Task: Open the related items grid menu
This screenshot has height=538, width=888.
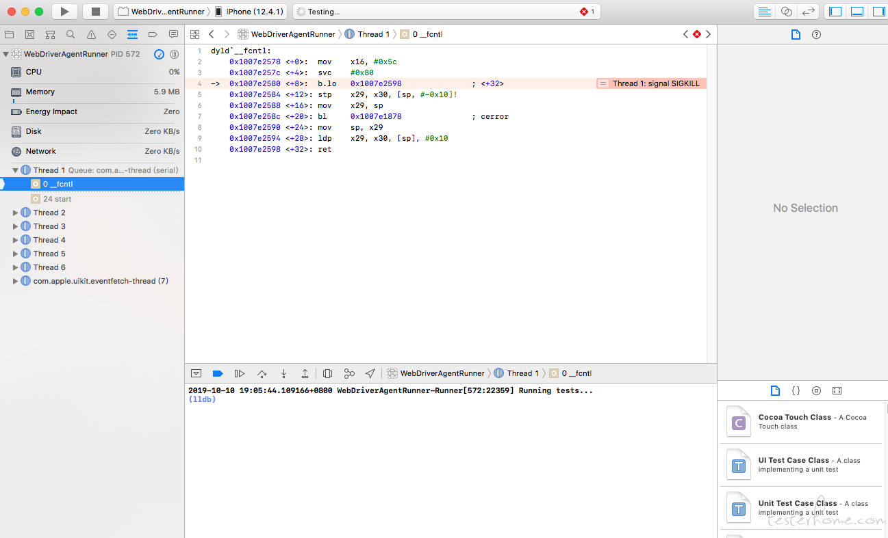Action: pos(195,34)
